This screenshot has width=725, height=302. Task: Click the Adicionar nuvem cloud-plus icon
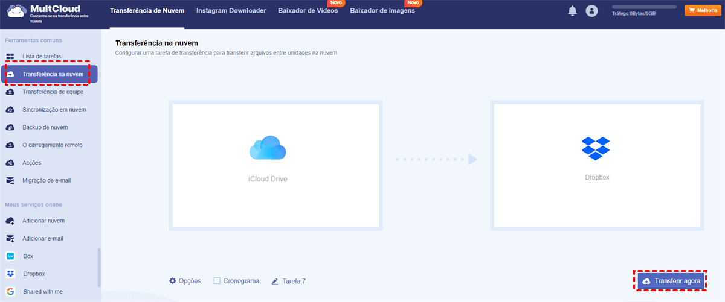click(10, 221)
